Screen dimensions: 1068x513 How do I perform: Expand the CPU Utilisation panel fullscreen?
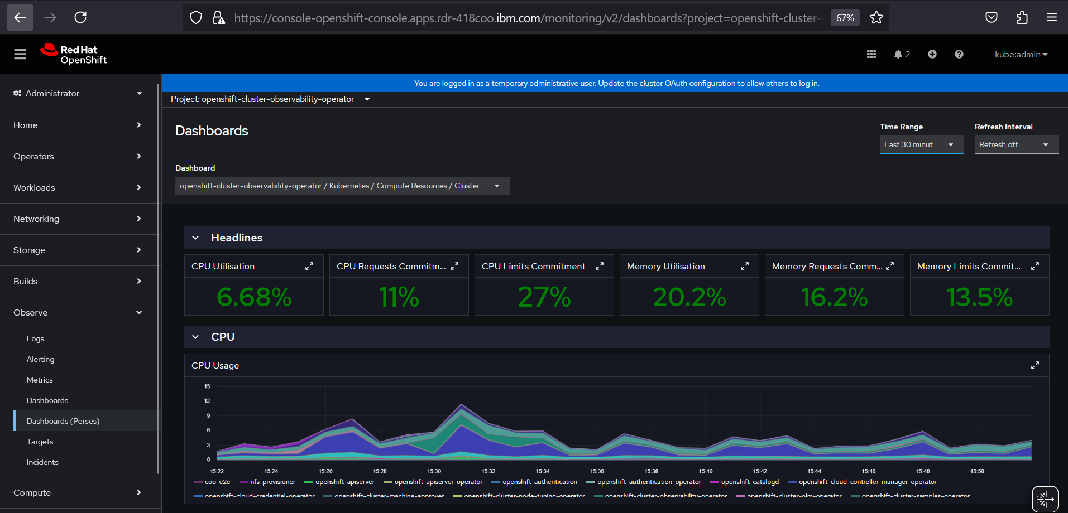pyautogui.click(x=309, y=267)
